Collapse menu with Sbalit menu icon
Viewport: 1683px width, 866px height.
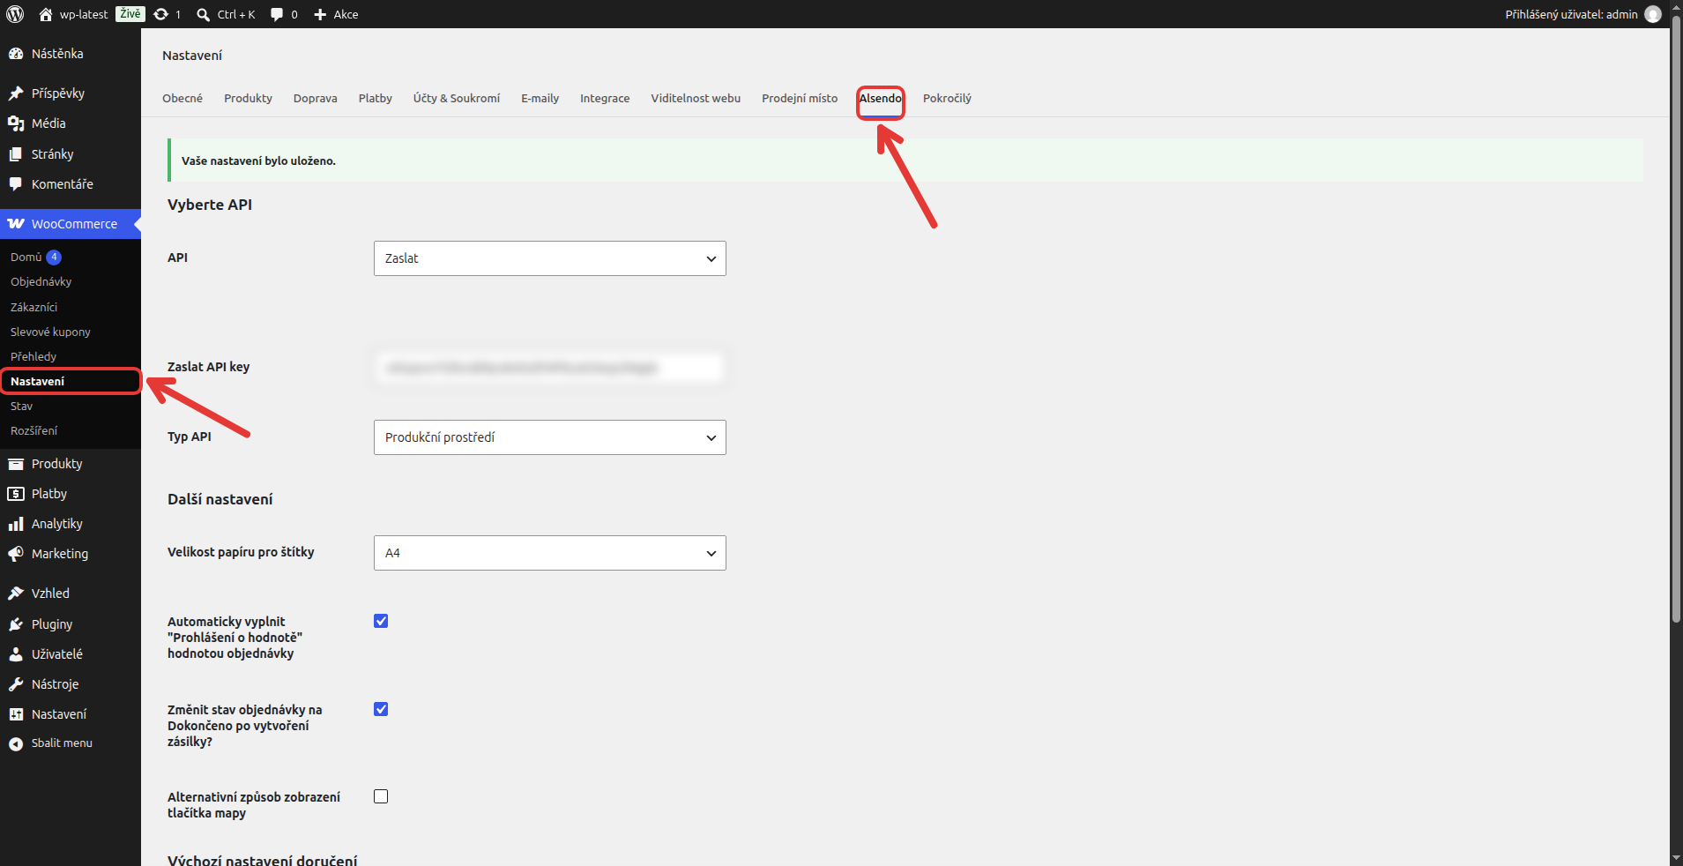click(x=16, y=743)
